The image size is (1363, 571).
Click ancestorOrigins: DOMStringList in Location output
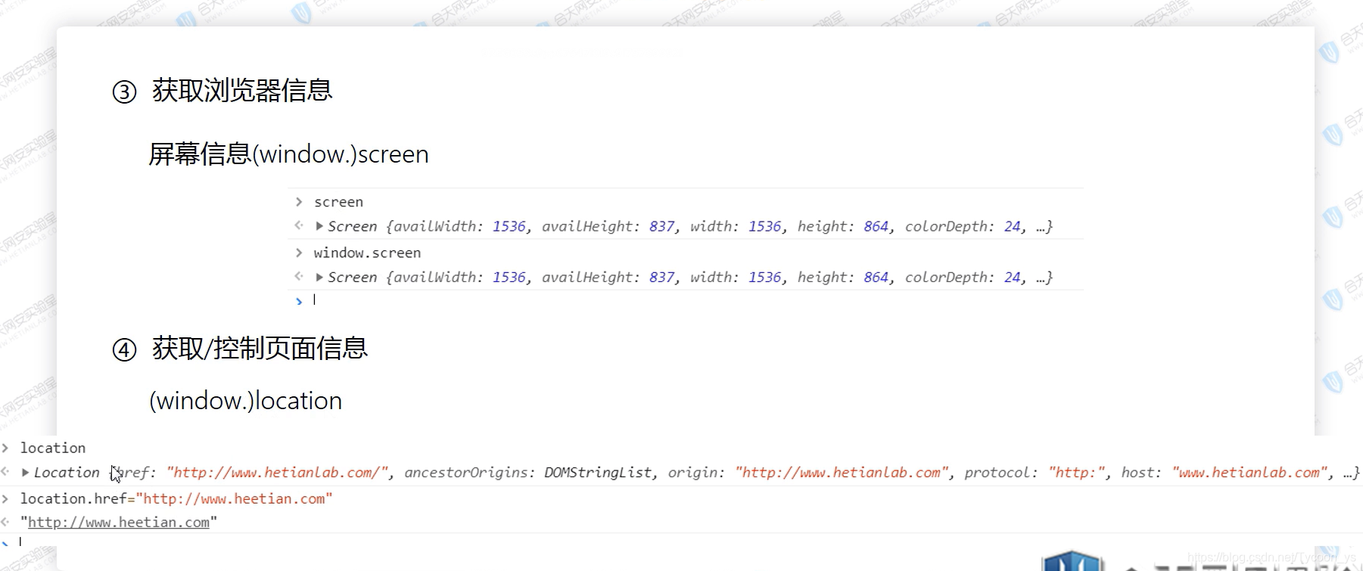528,473
